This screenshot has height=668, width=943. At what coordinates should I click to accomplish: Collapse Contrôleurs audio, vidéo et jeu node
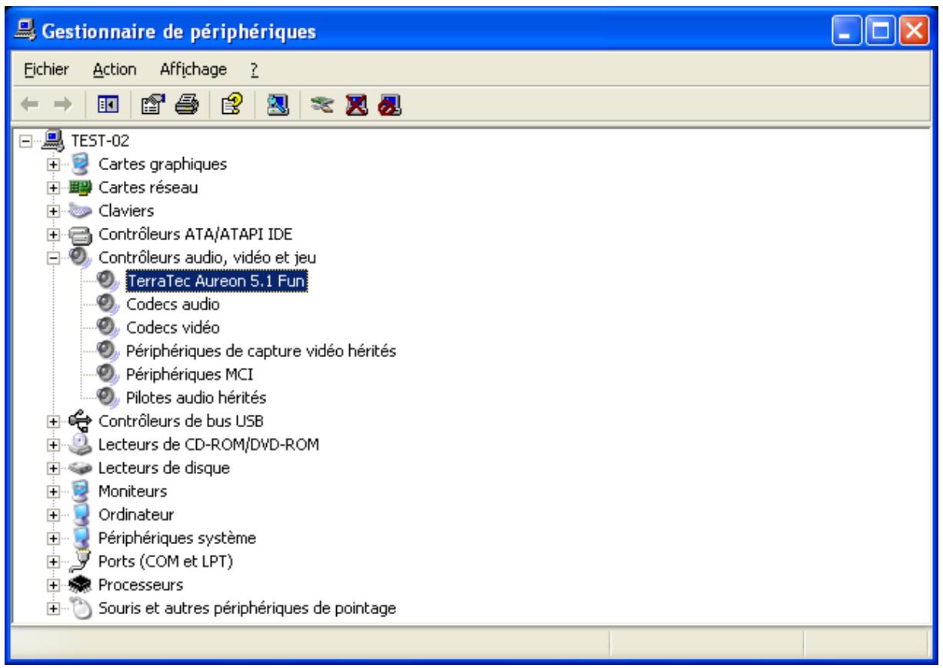pyautogui.click(x=53, y=258)
